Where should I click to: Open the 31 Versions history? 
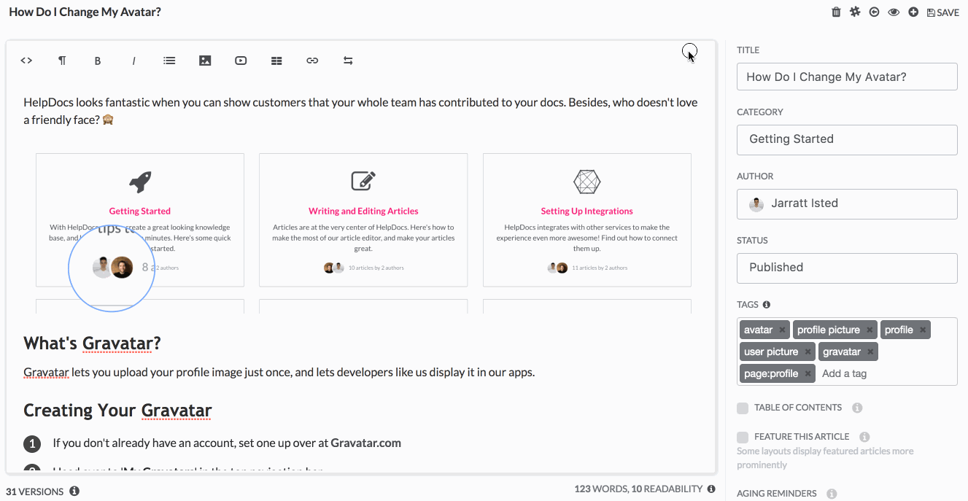tap(35, 492)
